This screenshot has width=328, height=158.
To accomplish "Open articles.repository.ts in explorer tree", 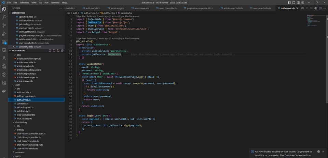I will 26,74.
